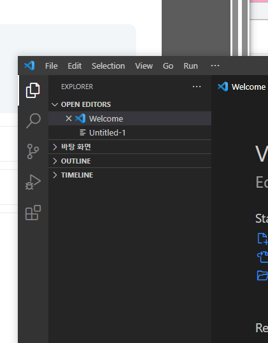Click the VS Code logo in title bar
The image size is (268, 343).
29,66
